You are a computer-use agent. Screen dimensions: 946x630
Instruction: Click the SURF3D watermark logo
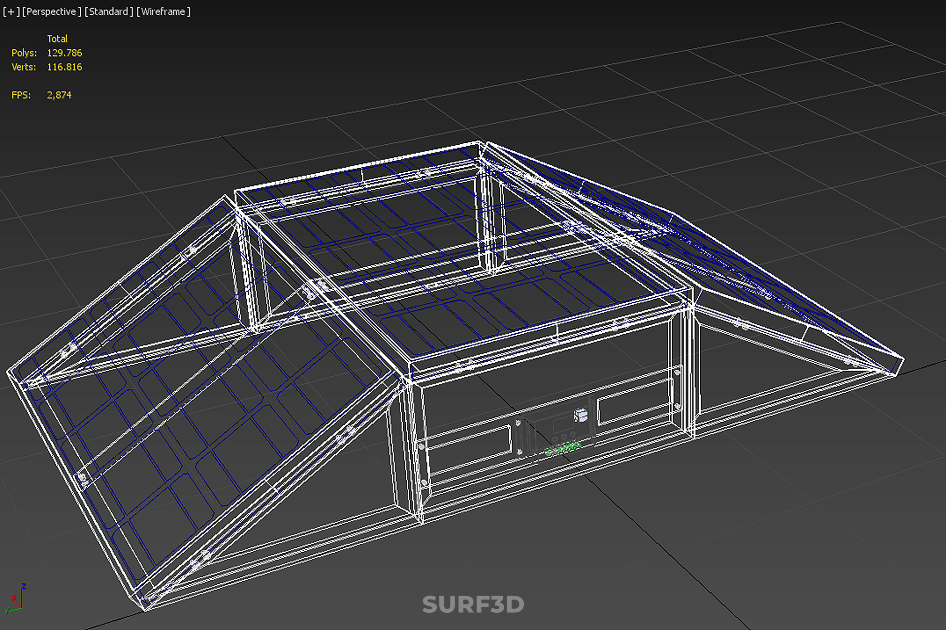473,604
